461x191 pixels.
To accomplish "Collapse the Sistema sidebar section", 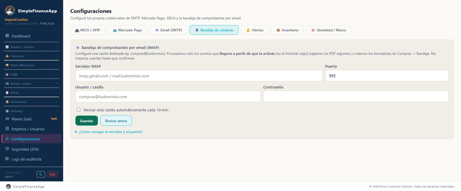I will tap(31, 111).
